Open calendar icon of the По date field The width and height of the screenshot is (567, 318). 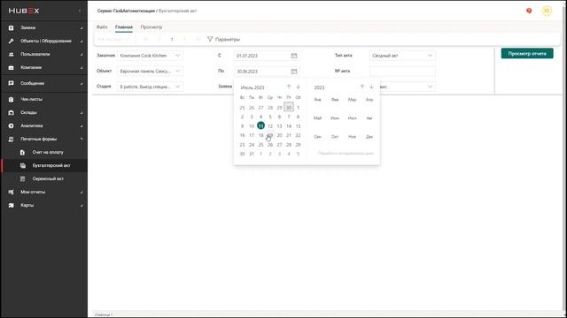click(x=294, y=72)
